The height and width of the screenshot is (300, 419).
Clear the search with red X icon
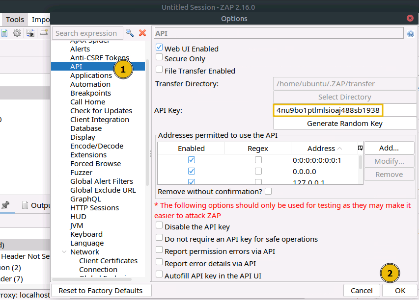(x=142, y=33)
